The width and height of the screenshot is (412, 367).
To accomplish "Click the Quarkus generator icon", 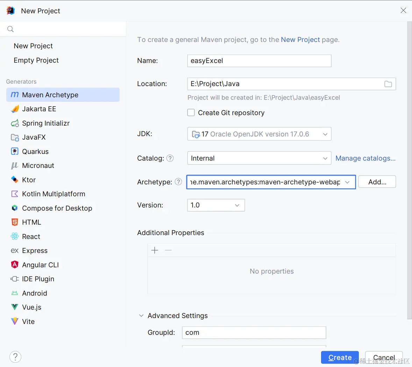I will 15,151.
